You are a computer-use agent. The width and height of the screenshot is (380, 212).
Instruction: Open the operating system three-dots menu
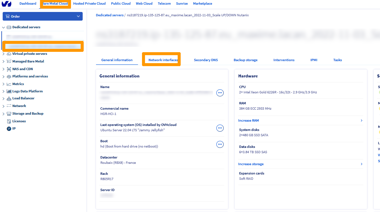click(220, 128)
